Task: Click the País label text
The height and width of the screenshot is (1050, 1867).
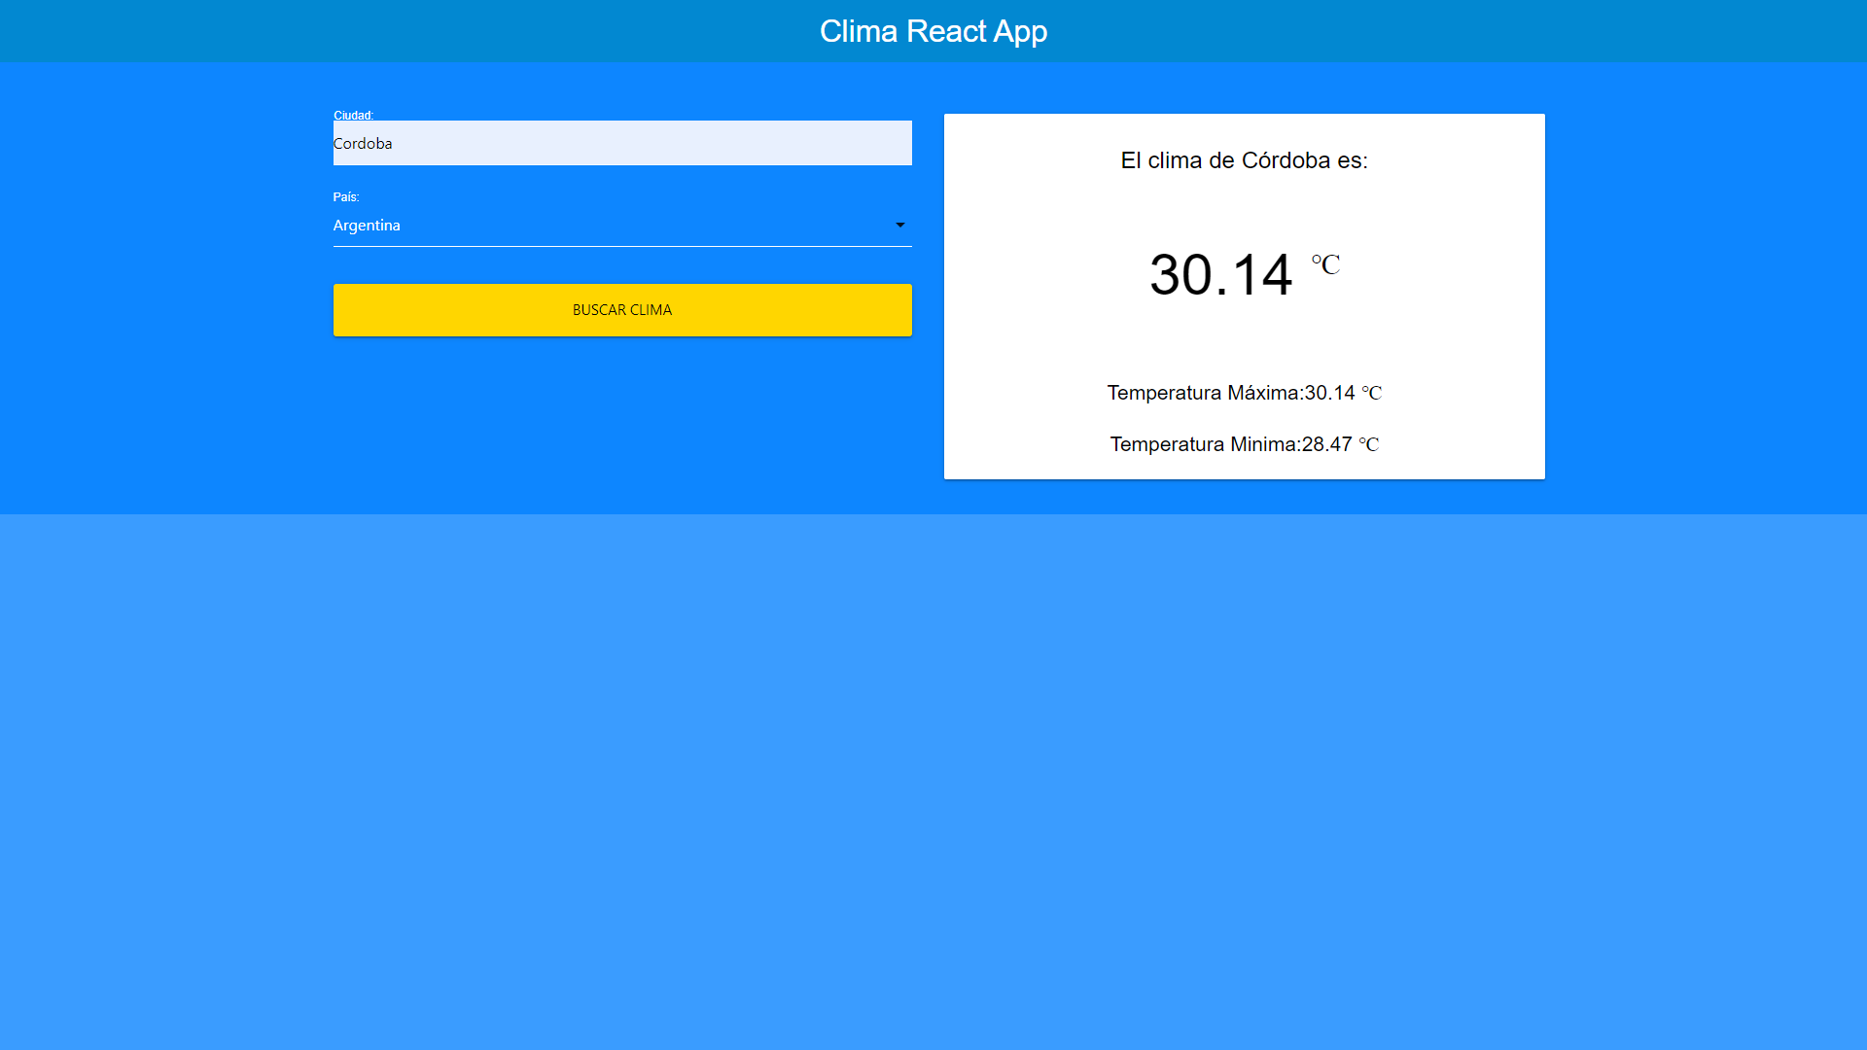Action: click(x=346, y=196)
